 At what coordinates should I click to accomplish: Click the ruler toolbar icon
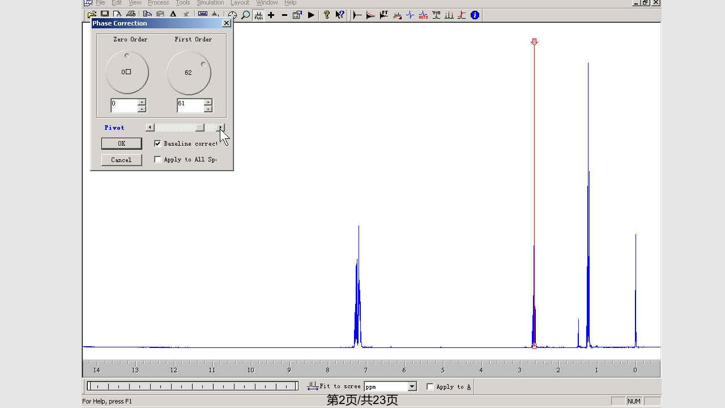tap(202, 14)
